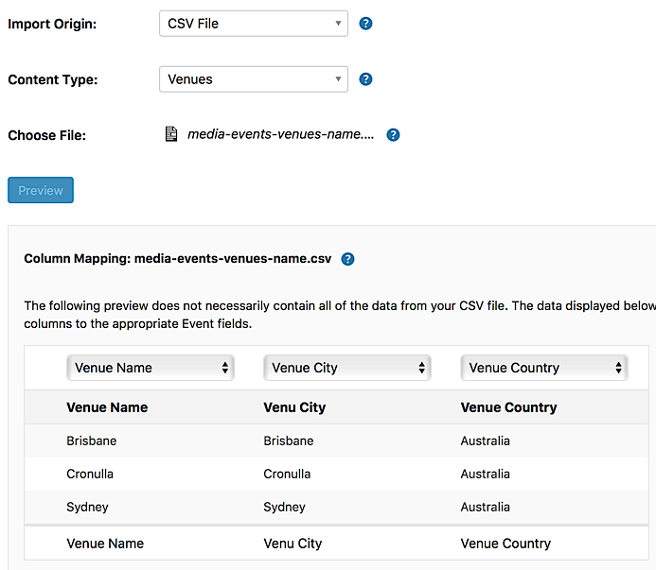Click the Venue Name footer cell

coord(105,544)
